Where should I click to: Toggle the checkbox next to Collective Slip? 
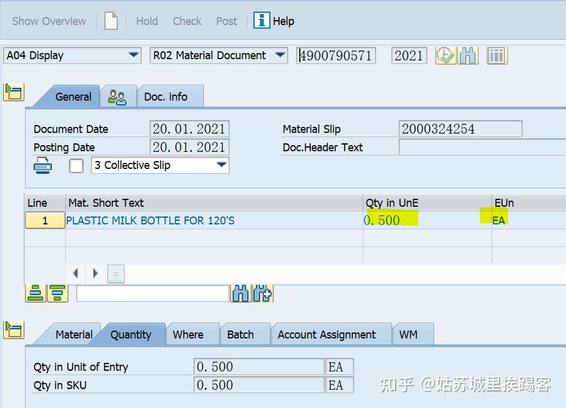pos(76,165)
